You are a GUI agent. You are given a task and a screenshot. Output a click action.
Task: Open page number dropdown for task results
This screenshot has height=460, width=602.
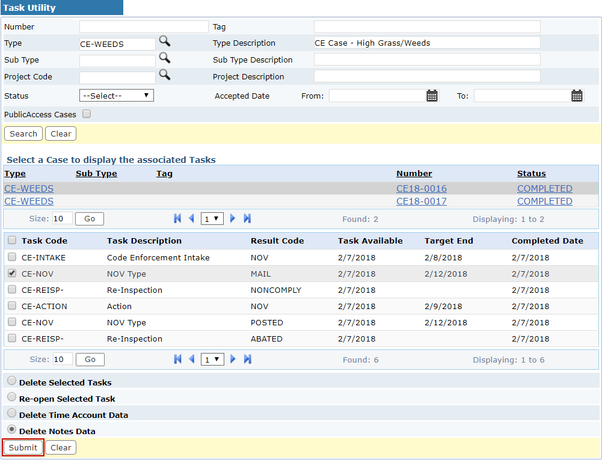212,360
